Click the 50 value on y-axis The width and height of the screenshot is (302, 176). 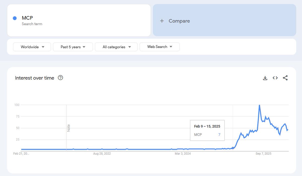(18, 128)
